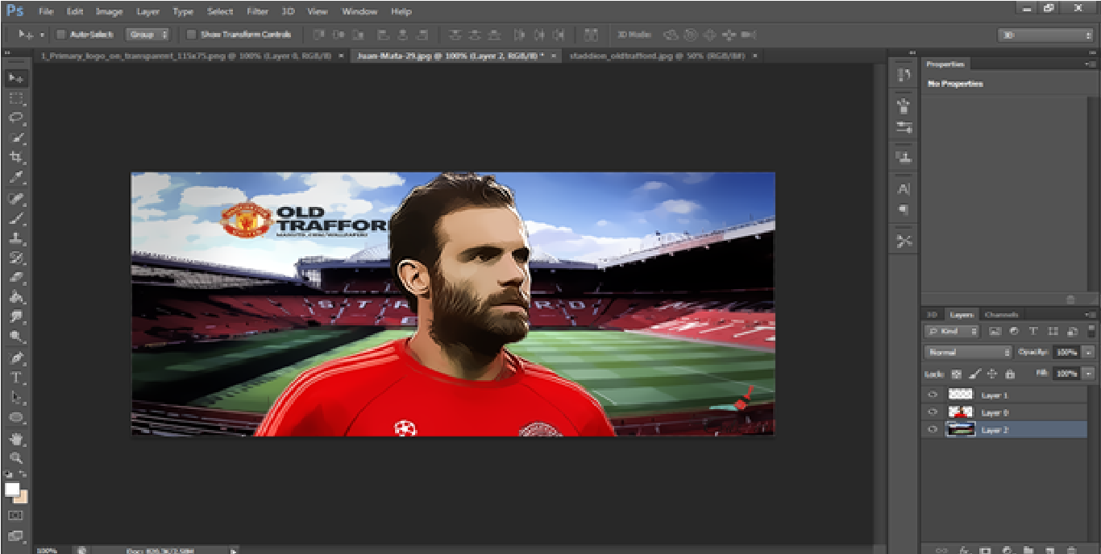1101x554 pixels.
Task: Select the Lasso tool
Action: click(16, 118)
